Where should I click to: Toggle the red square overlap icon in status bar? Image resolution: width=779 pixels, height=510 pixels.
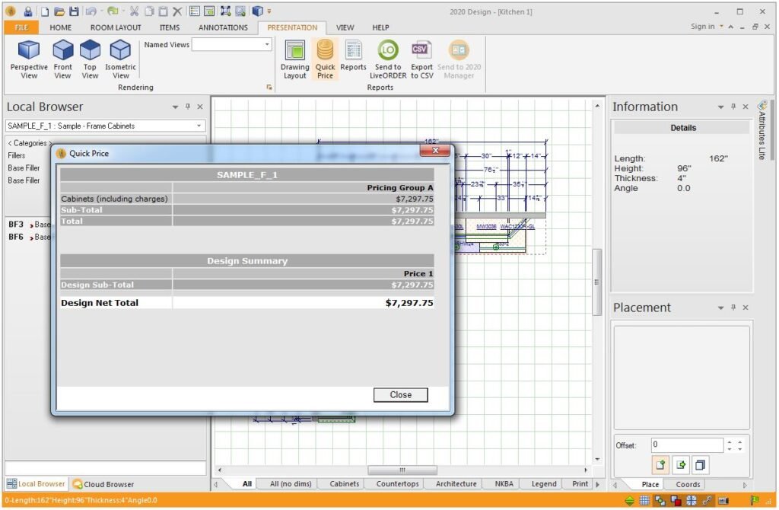click(676, 501)
